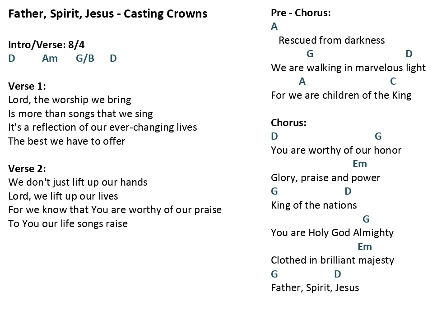Click the song title 'Father, Spirit, Jesus - Casting Crowns'

[107, 14]
